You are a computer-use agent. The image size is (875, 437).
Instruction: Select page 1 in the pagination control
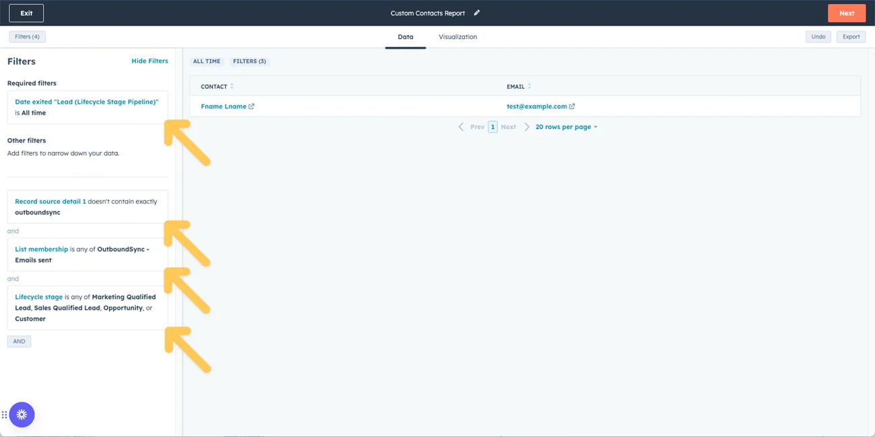coord(492,126)
